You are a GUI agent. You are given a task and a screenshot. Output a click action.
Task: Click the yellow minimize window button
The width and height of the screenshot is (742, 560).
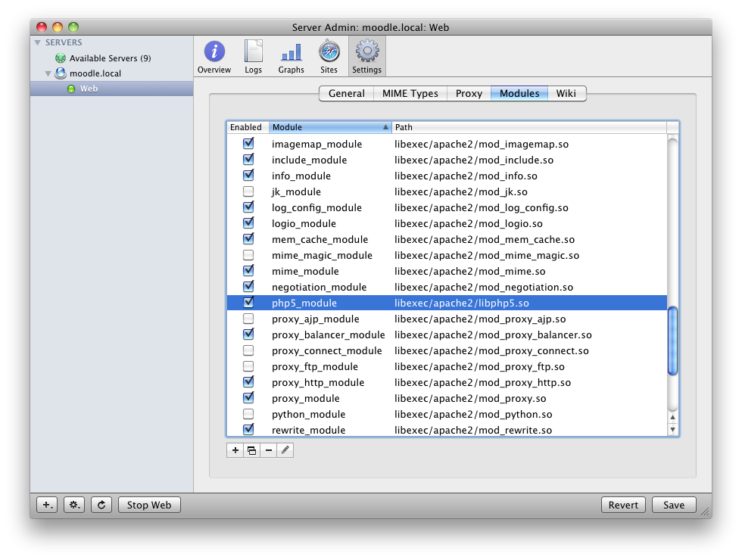click(x=58, y=27)
